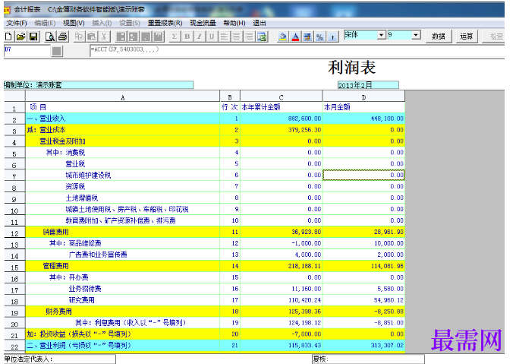The height and width of the screenshot is (364, 516).
Task: Click the 营业税金及附加 cell
Action: (x=123, y=141)
